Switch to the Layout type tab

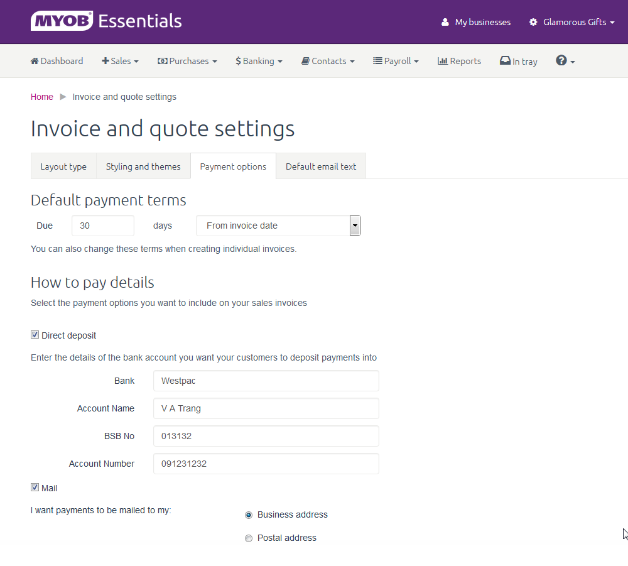(63, 166)
